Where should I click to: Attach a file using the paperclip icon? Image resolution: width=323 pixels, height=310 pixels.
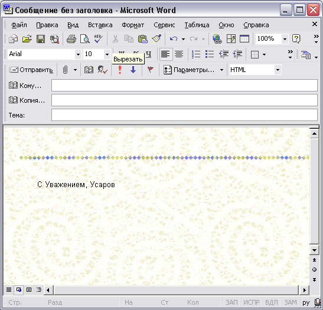[65, 70]
